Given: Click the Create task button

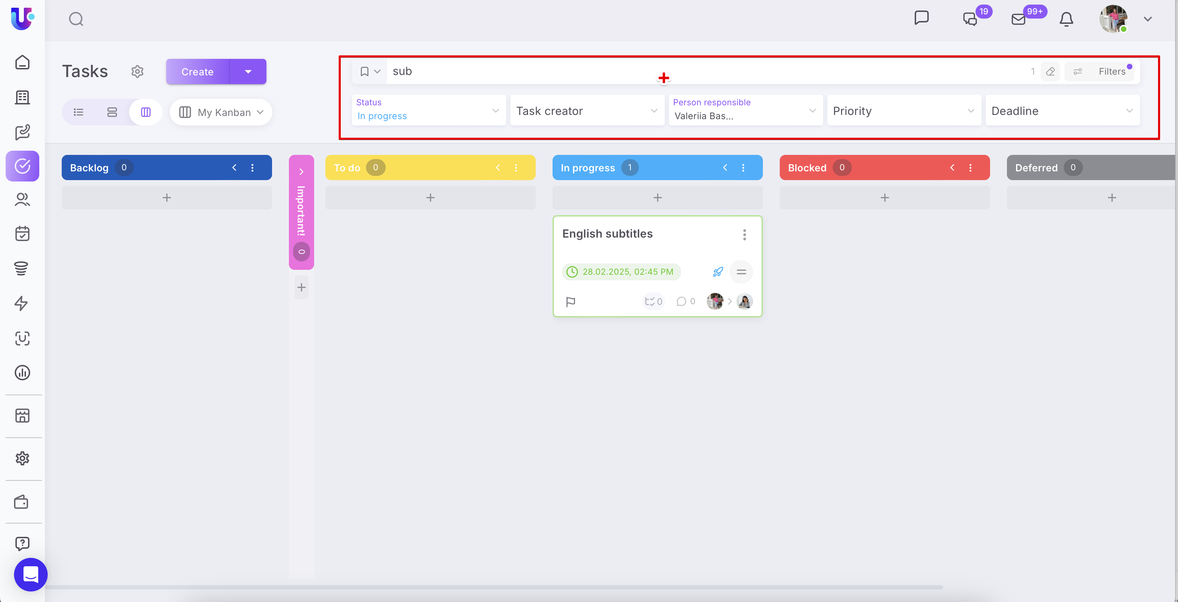Looking at the screenshot, I should pyautogui.click(x=197, y=72).
